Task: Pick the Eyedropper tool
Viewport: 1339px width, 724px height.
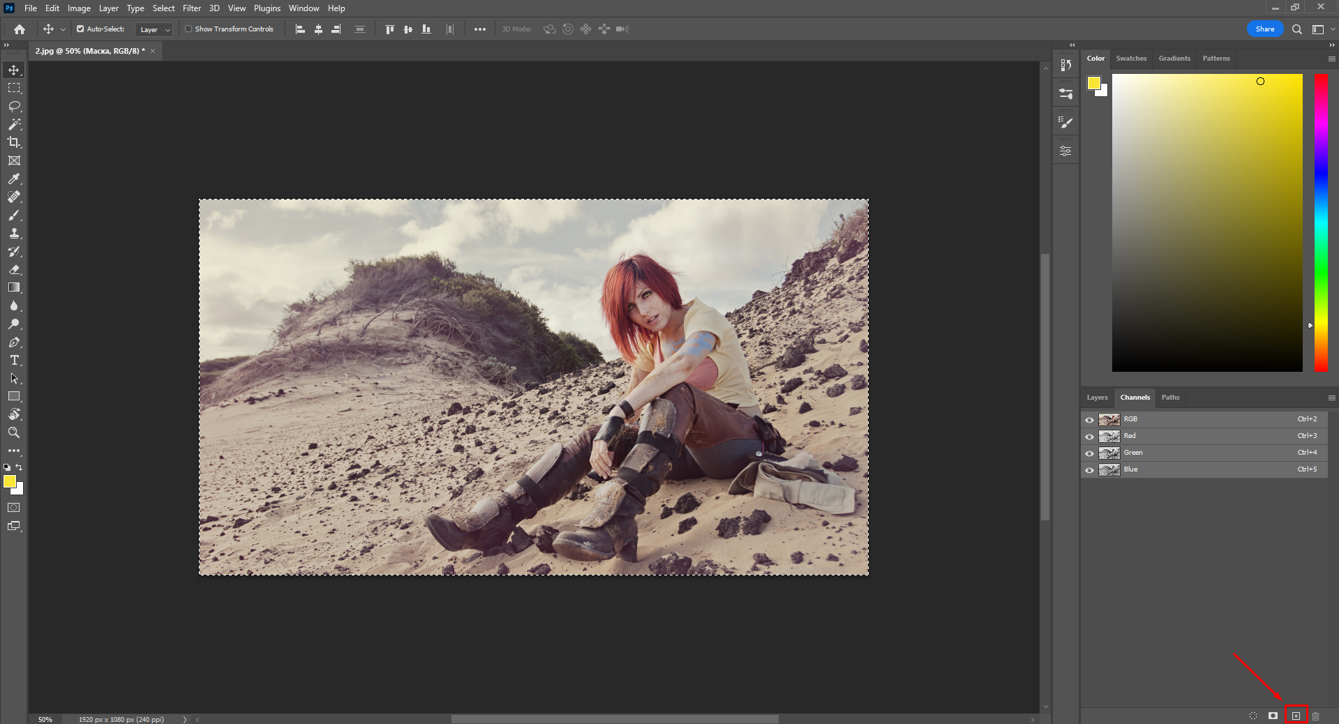Action: (14, 179)
